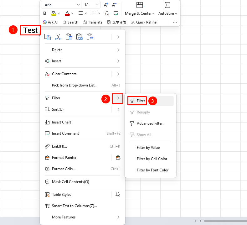The width and height of the screenshot is (247, 225).
Task: Choose Smart Text to Columns(Z)
Action: [x=82, y=206]
